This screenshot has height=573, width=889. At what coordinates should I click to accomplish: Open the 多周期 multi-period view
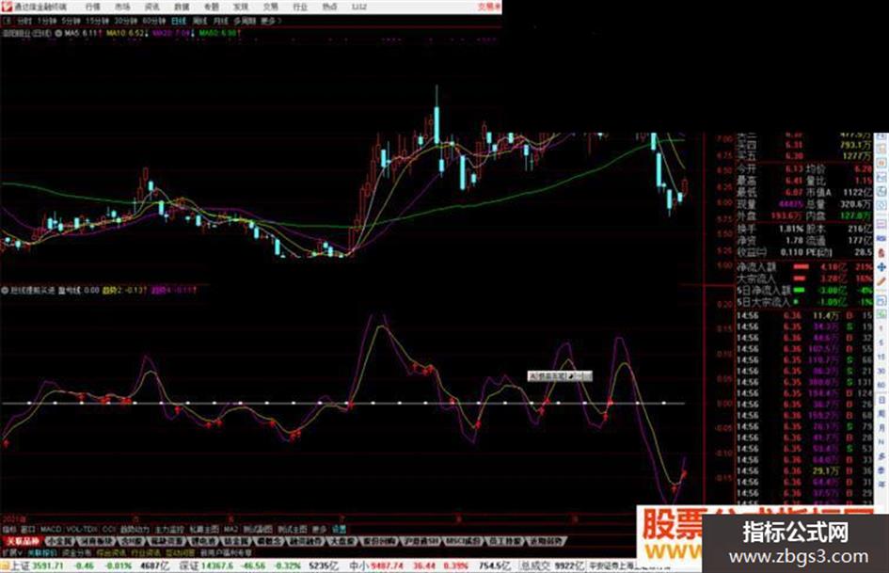[245, 21]
